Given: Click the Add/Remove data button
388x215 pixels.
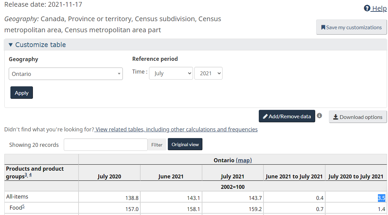Looking at the screenshot, I should (x=287, y=116).
